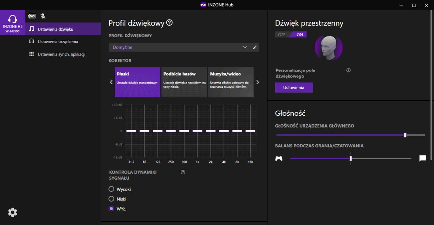Click the 4k equalizer band slider

(x=224, y=131)
